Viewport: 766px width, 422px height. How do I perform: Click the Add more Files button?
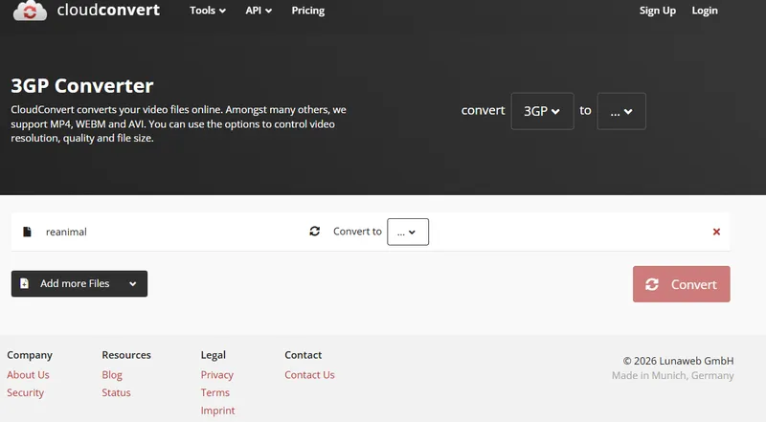(79, 284)
